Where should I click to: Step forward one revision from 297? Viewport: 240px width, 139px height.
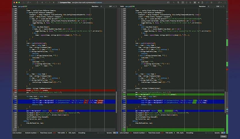point(116,6)
